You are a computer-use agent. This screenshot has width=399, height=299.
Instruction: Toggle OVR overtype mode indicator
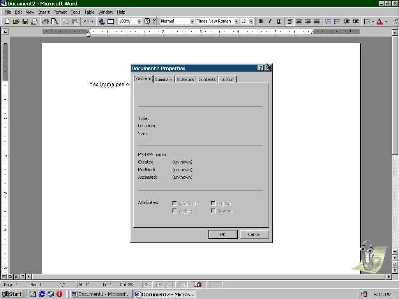click(x=182, y=285)
